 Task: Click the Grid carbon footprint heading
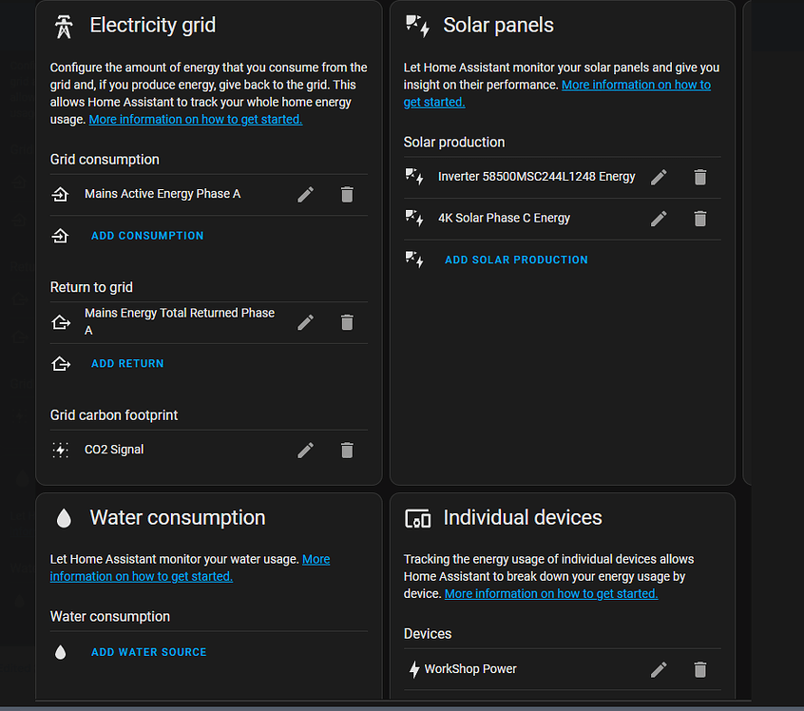pos(114,415)
